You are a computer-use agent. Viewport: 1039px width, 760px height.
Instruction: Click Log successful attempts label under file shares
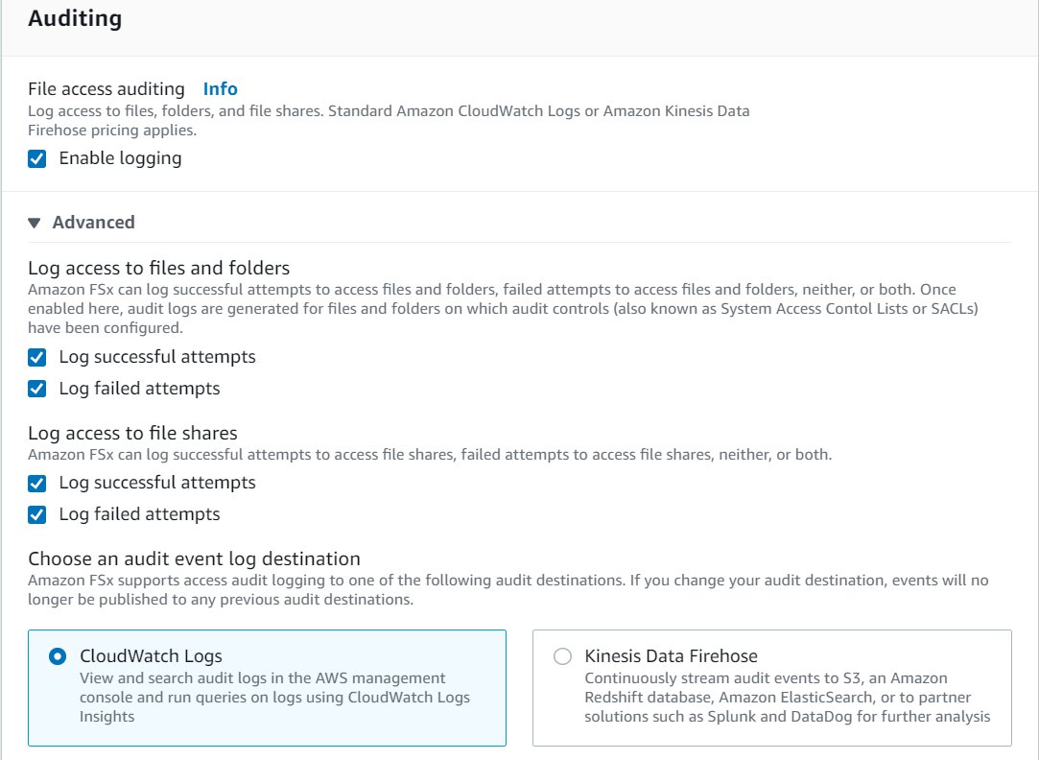pyautogui.click(x=157, y=483)
